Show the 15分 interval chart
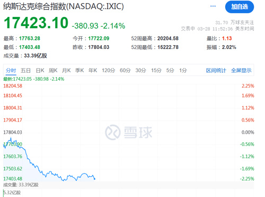Screen dimensions: 265x197 pyautogui.click(x=156, y=71)
